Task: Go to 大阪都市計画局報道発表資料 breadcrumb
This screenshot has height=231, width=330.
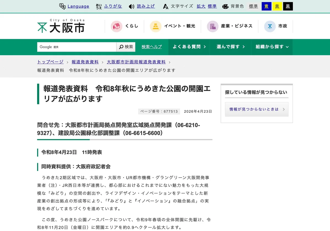Action: point(136,62)
